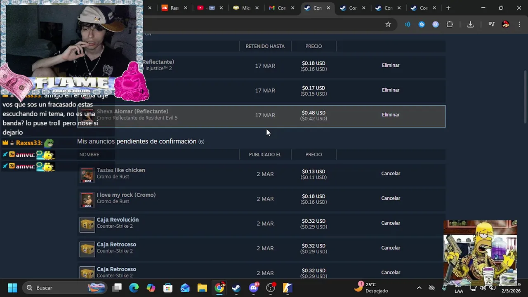
Task: Click the blue sound-wave extension icon
Action: [408, 24]
